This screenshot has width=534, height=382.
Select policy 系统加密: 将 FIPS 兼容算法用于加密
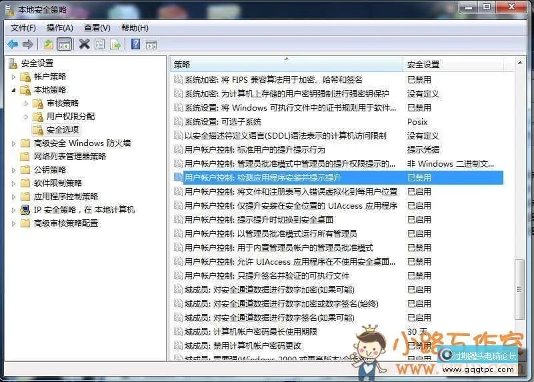click(273, 80)
